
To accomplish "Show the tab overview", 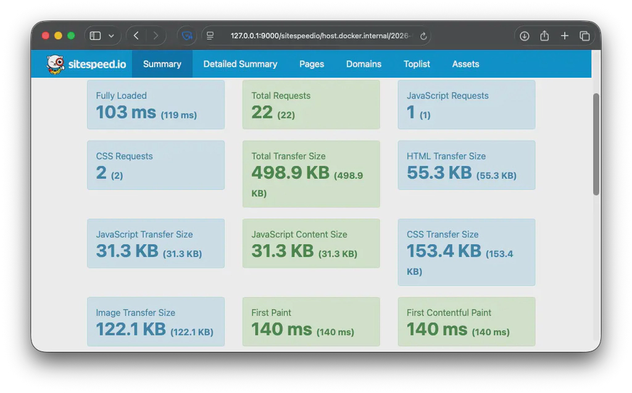I will pyautogui.click(x=584, y=36).
